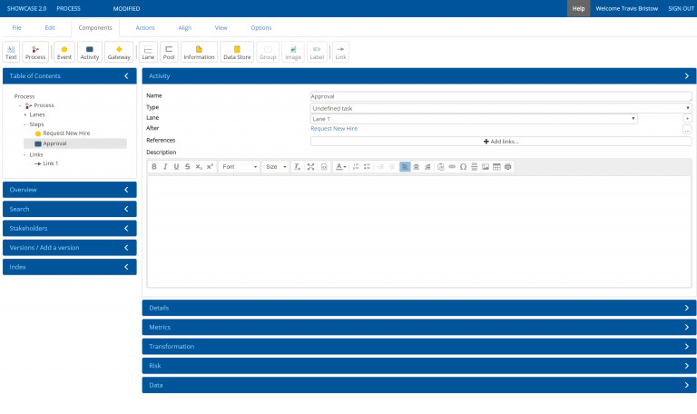The width and height of the screenshot is (697, 414).
Task: Open the File tab
Action: 17,27
